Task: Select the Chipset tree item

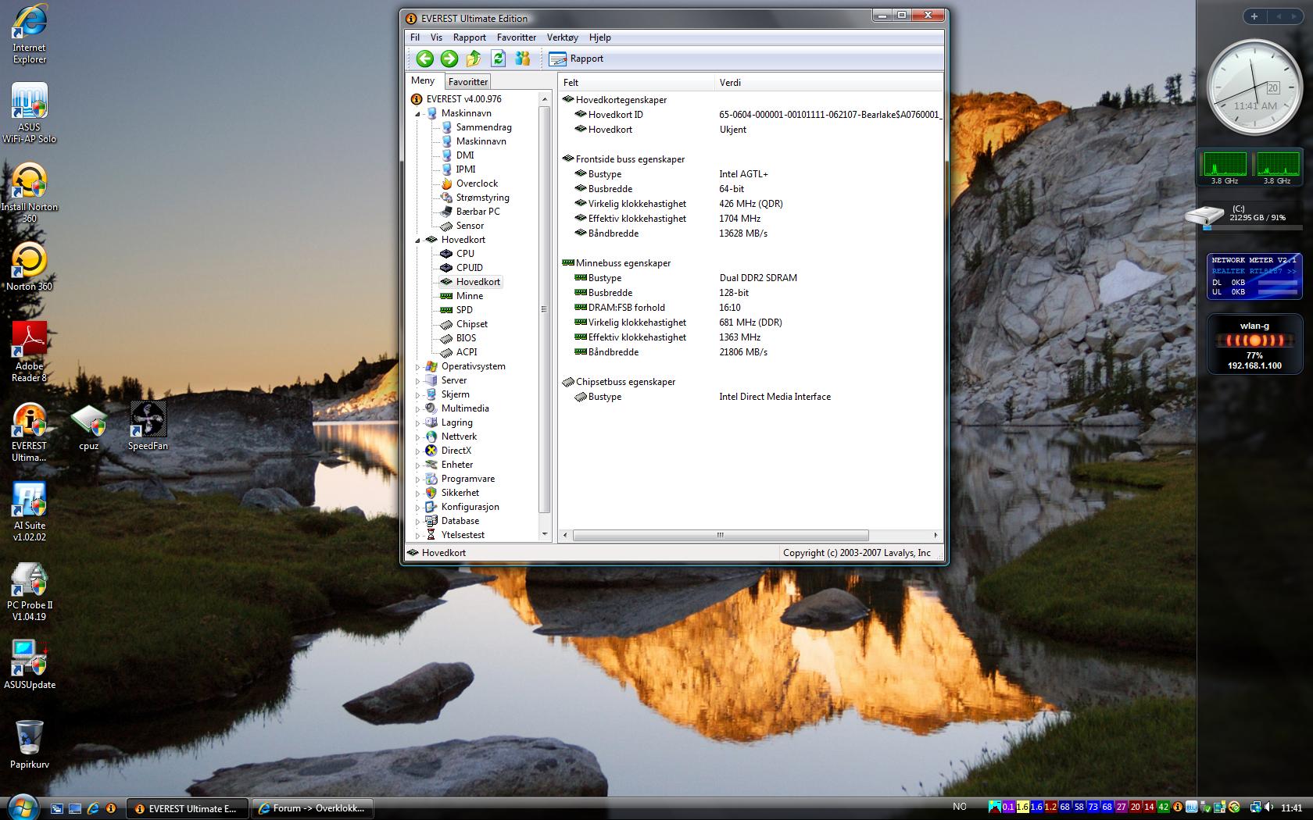Action: click(x=472, y=324)
